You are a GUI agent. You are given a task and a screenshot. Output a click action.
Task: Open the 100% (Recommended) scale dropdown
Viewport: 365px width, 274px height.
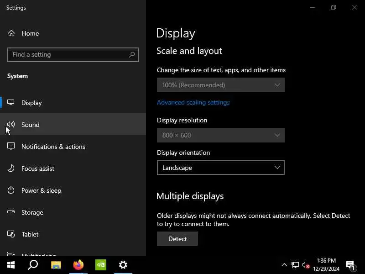(221, 85)
